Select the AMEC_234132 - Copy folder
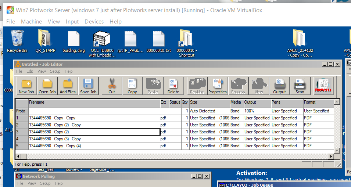 click(300, 44)
